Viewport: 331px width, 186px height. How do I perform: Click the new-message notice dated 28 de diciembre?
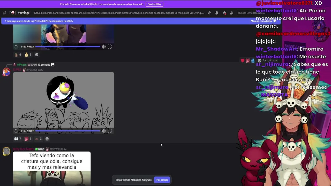(x=39, y=21)
